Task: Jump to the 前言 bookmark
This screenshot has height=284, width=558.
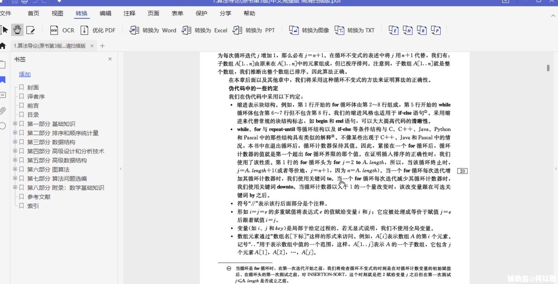Action: click(33, 106)
